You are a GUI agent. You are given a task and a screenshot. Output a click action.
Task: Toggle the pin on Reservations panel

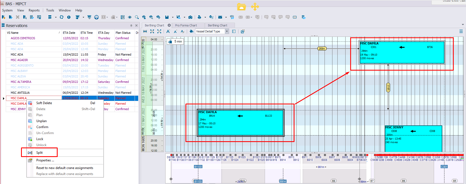click(131, 26)
